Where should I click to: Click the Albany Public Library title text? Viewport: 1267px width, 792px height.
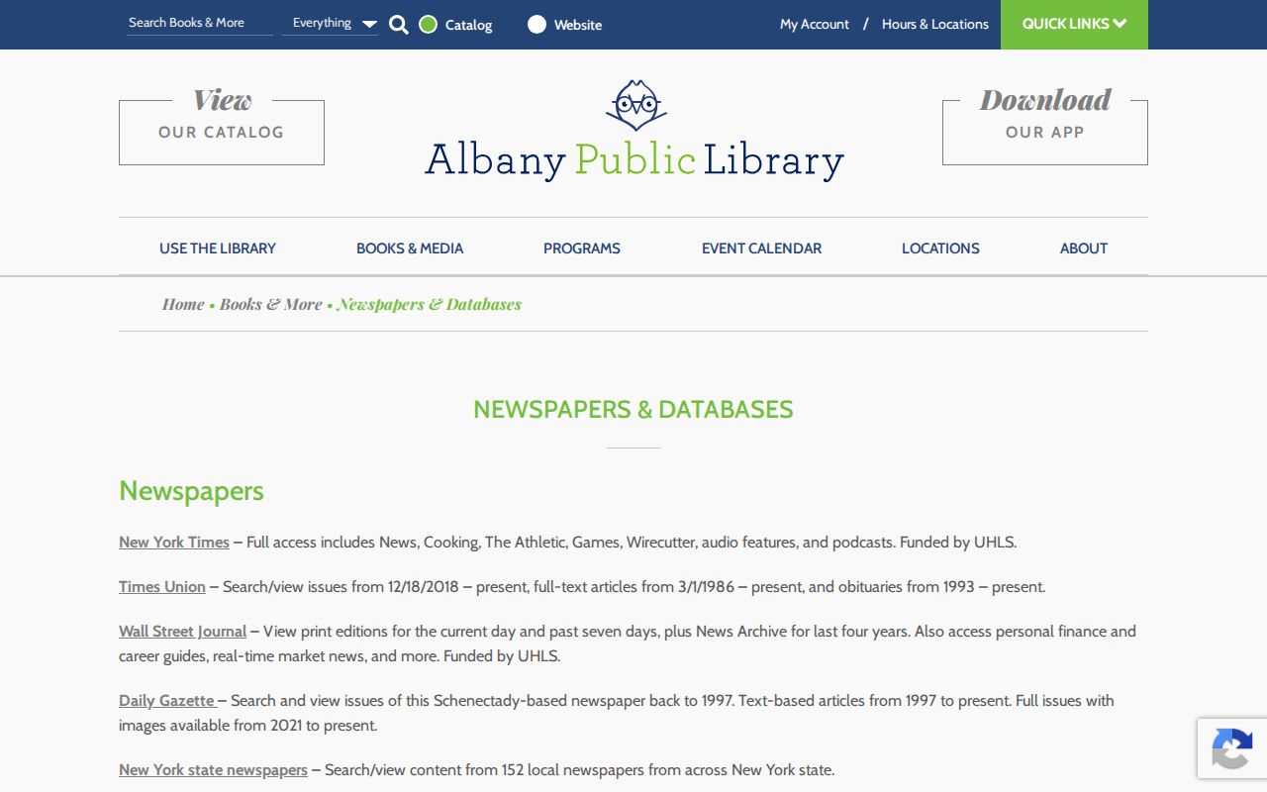click(634, 160)
